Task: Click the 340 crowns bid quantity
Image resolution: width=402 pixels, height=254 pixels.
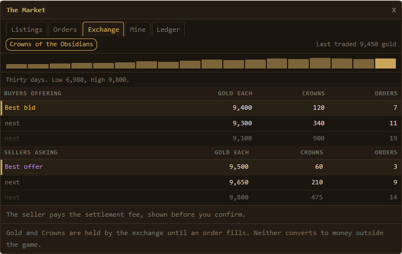Action: [x=319, y=123]
